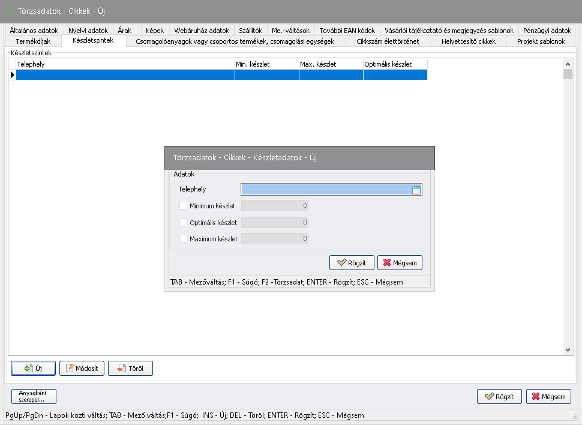
Task: Enable the Optimális készlet checkbox
Action: pyautogui.click(x=184, y=222)
